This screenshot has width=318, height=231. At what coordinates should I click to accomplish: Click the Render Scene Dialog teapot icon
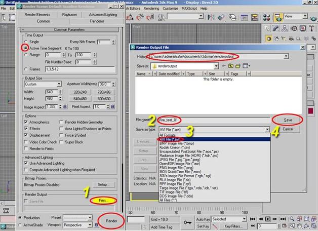coord(278,17)
